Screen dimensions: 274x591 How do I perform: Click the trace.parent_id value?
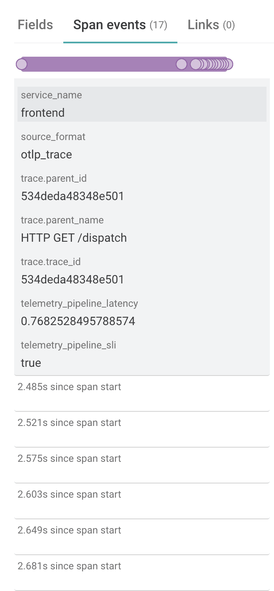click(72, 196)
